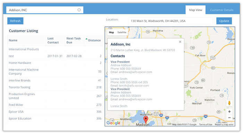Select Interline Brands customer
The height and width of the screenshot is (134, 243).
coord(55,80)
